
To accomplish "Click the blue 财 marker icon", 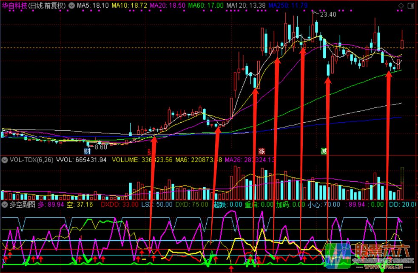I will pyautogui.click(x=87, y=151).
